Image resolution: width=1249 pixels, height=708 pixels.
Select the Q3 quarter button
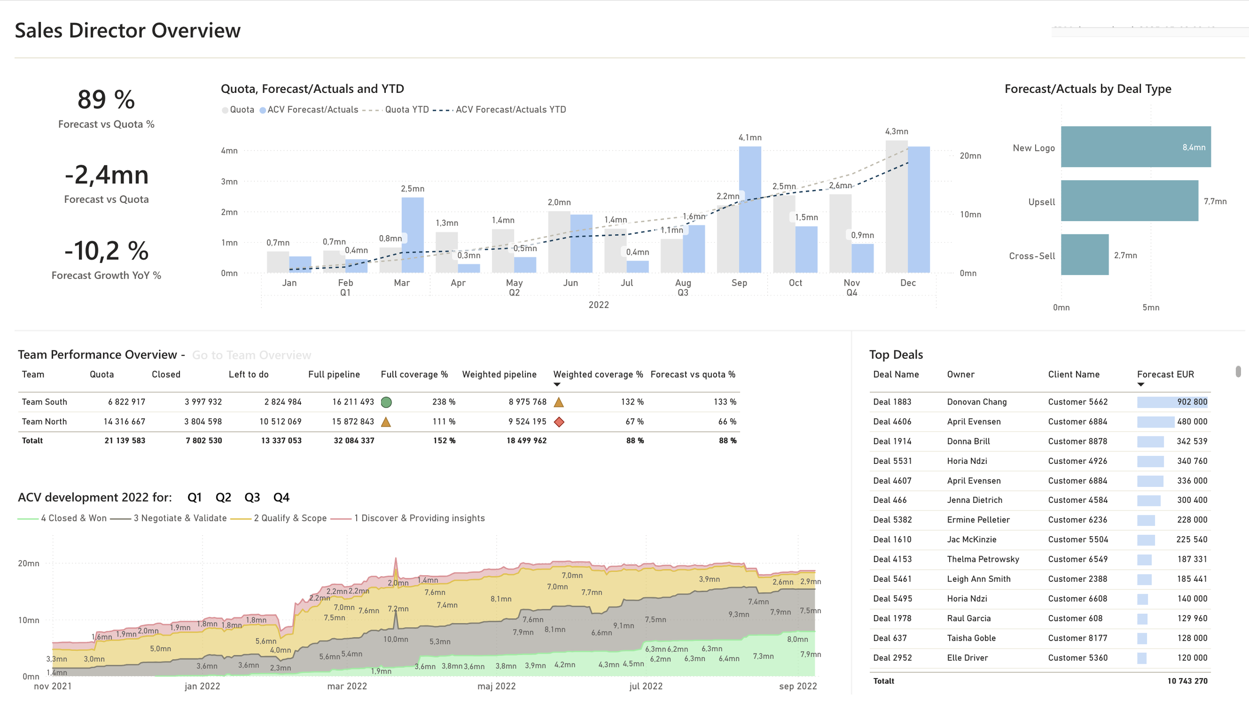tap(252, 497)
